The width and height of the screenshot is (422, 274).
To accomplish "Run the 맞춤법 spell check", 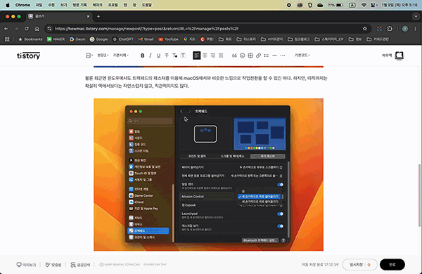I will tap(53, 265).
